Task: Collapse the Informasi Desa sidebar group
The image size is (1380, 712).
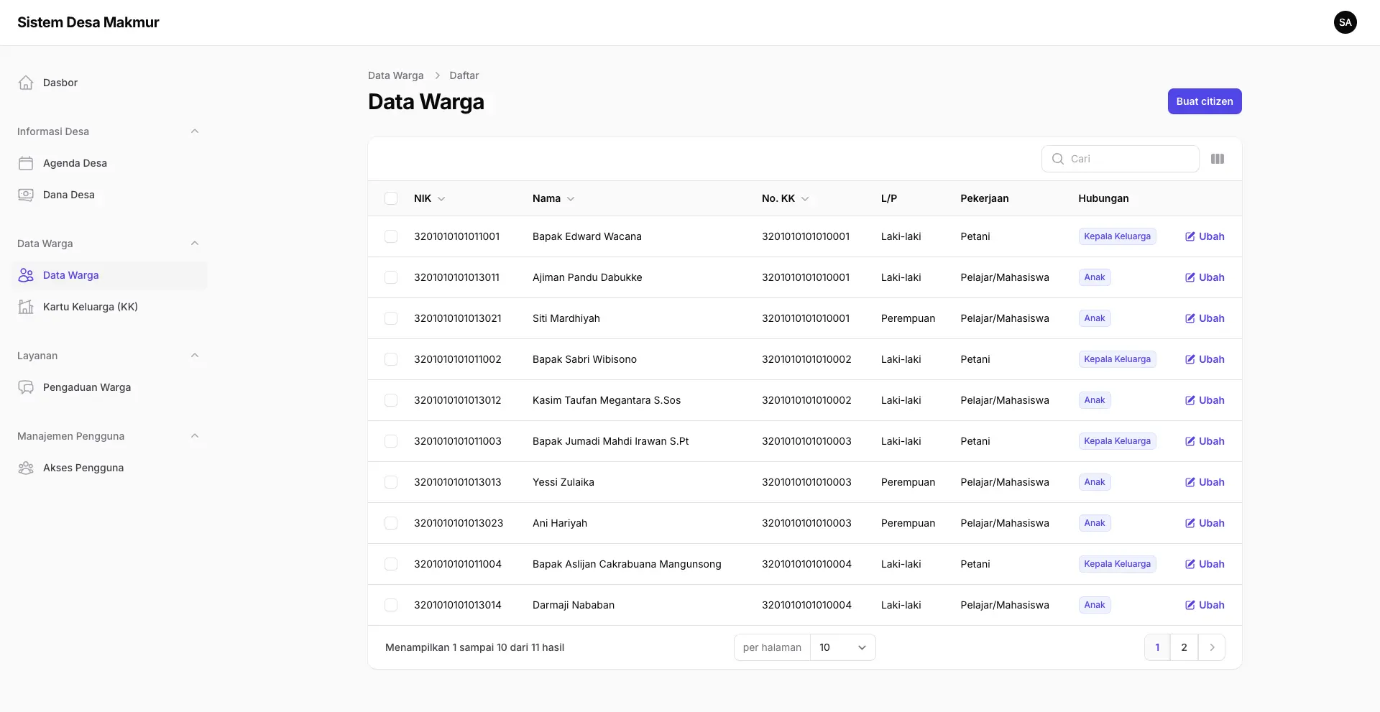Action: pos(195,131)
